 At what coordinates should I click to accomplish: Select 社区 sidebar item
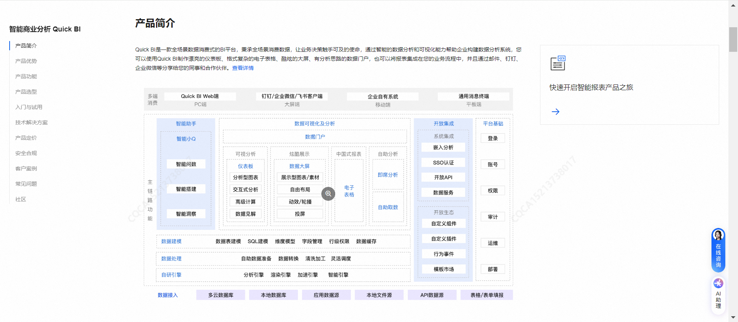coord(21,199)
